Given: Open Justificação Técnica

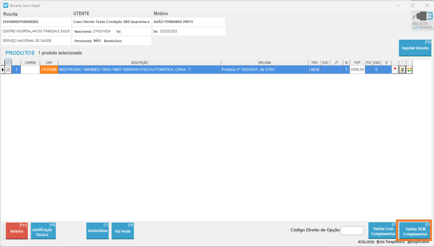Looking at the screenshot, I should coord(43,231).
